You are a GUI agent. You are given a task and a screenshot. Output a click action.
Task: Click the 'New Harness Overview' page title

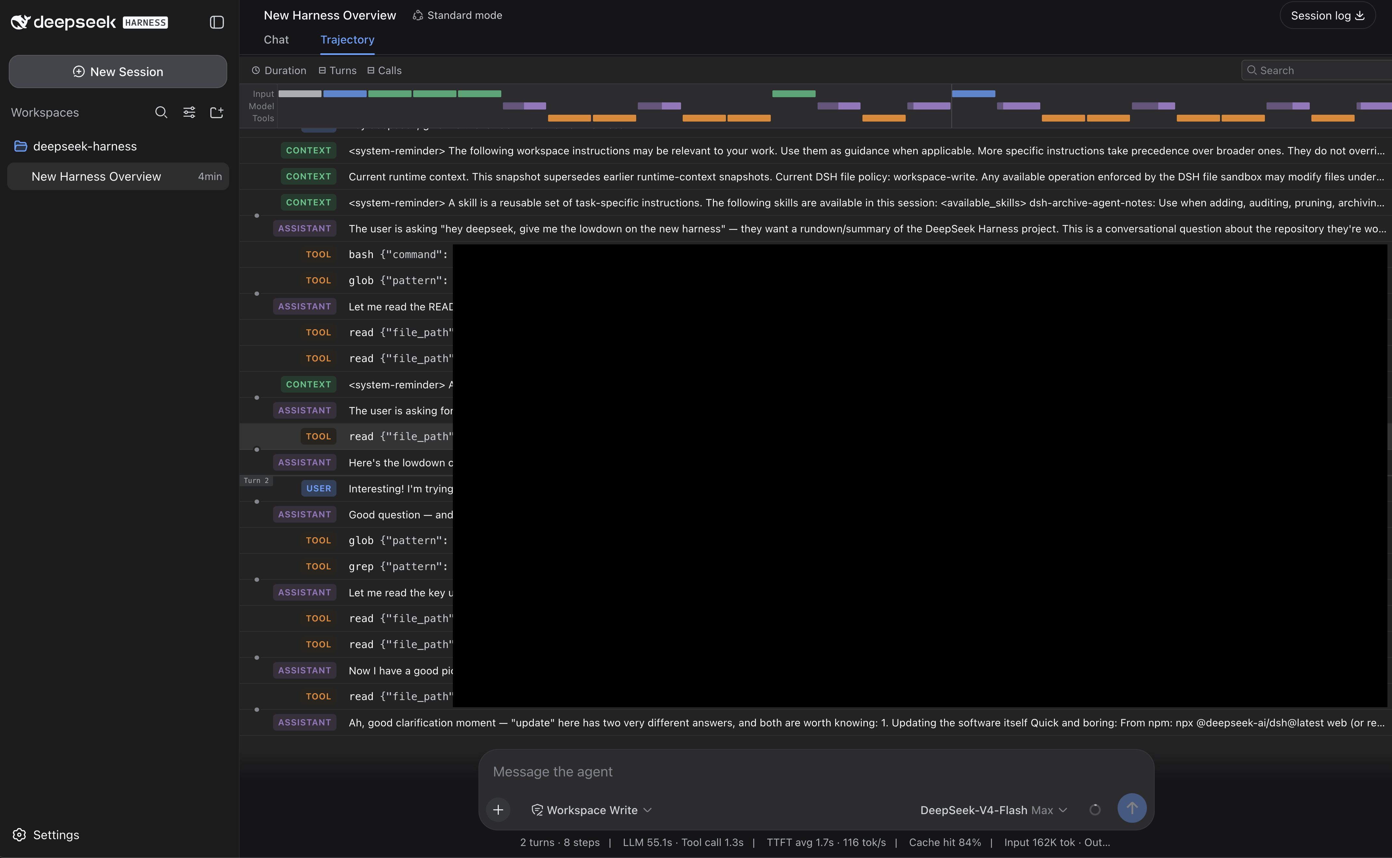(x=330, y=15)
